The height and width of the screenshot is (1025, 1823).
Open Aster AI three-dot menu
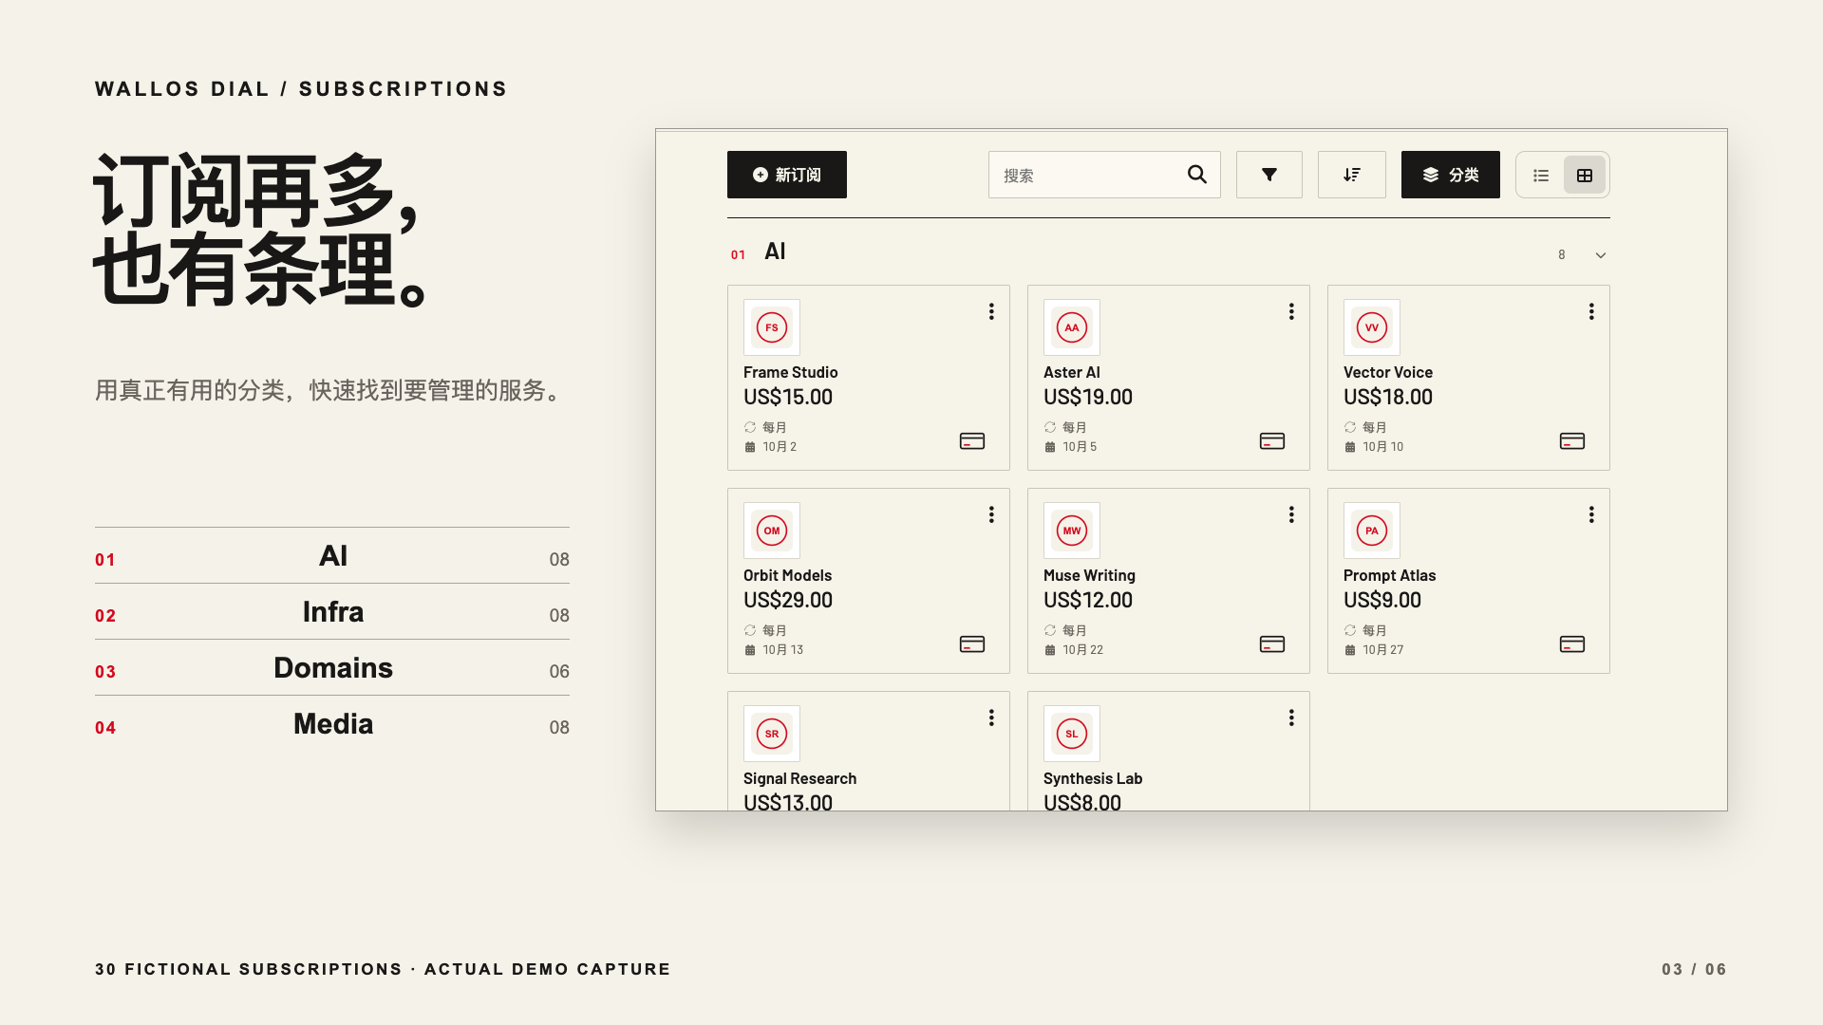pyautogui.click(x=1291, y=311)
